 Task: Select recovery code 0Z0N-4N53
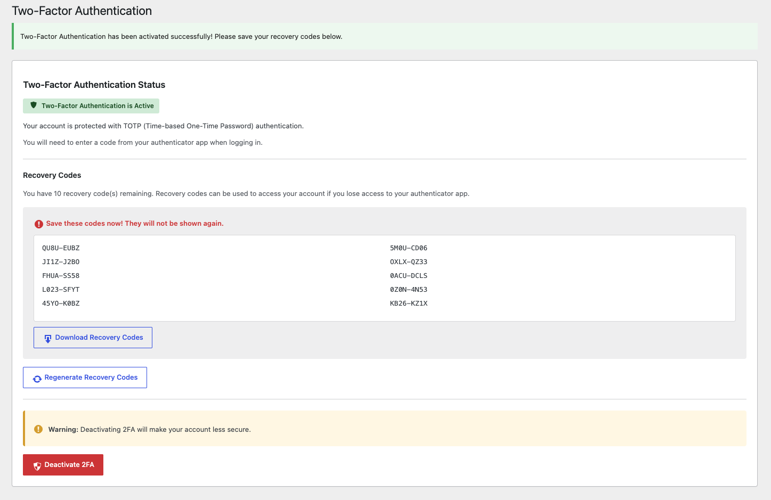click(x=409, y=290)
